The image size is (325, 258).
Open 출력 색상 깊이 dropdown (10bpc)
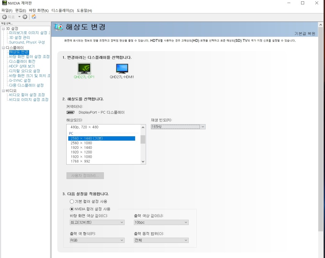tap(161, 222)
